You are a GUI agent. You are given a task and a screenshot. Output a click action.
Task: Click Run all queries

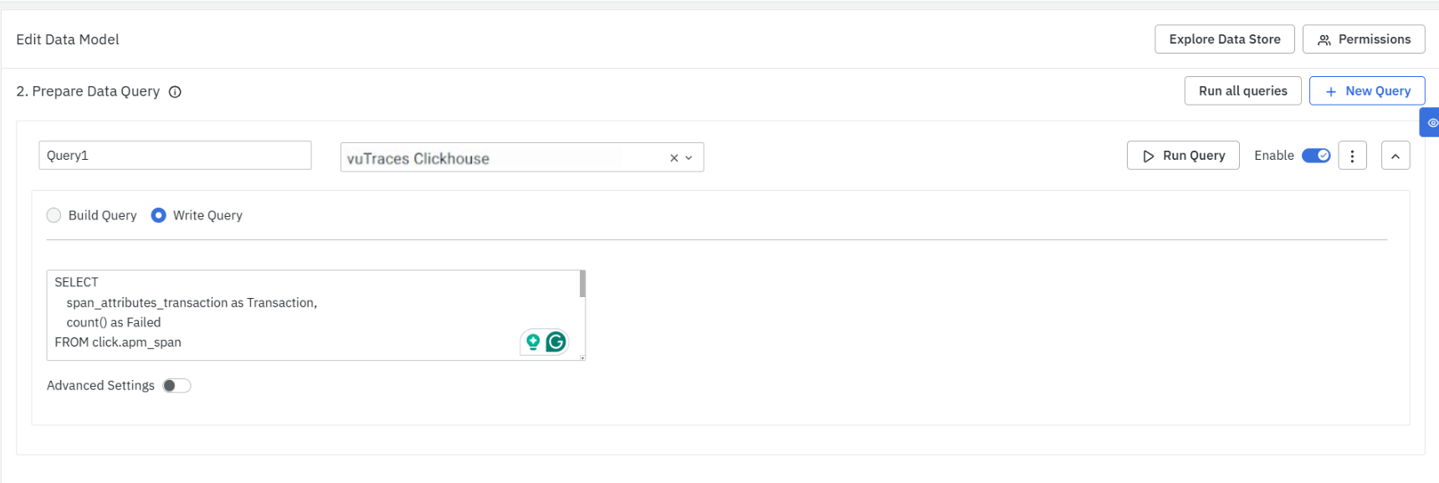(x=1242, y=91)
